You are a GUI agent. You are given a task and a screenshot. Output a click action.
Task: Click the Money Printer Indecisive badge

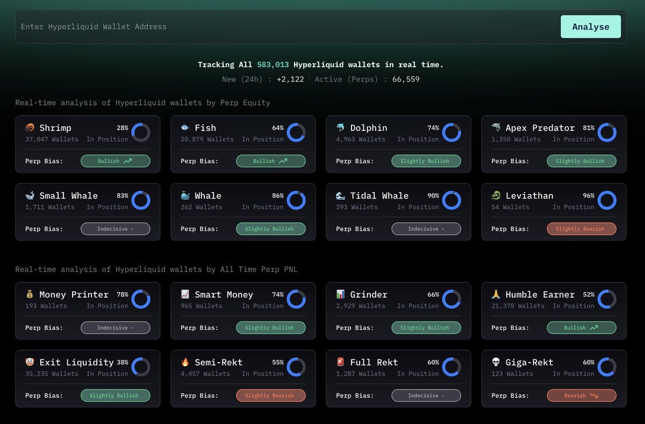point(116,328)
